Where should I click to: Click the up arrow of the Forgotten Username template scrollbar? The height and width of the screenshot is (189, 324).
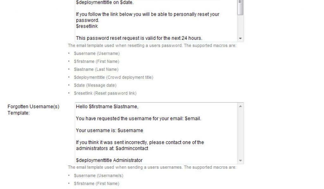point(240,106)
